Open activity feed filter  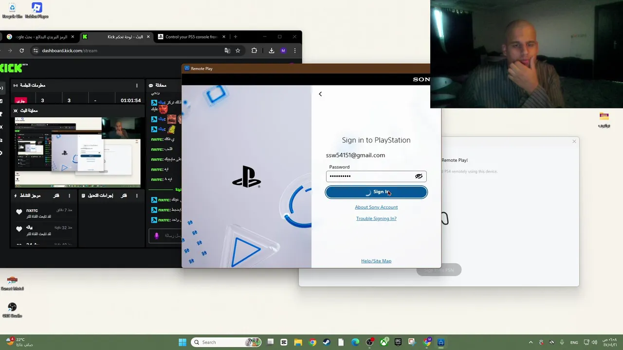coord(56,195)
